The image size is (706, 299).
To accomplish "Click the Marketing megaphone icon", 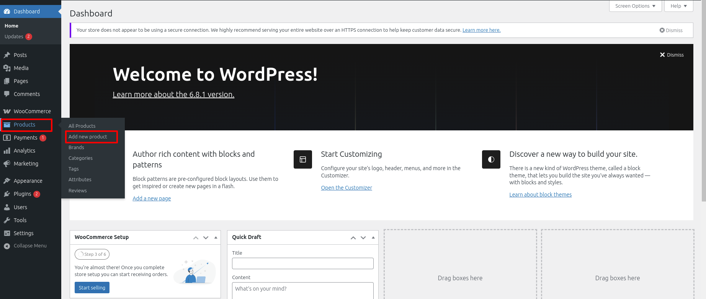I will pyautogui.click(x=7, y=164).
